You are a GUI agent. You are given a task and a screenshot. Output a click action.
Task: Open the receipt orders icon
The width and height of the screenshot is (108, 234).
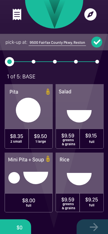click(x=17, y=14)
